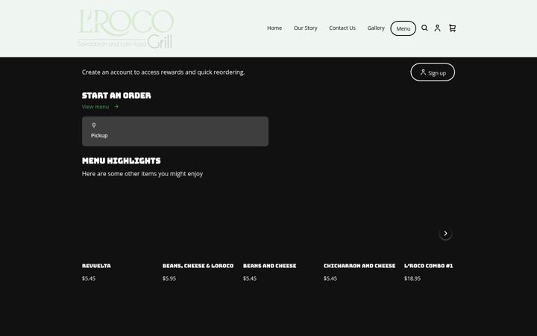Click 'Create an account to access rewards' text
Screen dimensions: 537x336
[x=163, y=72]
